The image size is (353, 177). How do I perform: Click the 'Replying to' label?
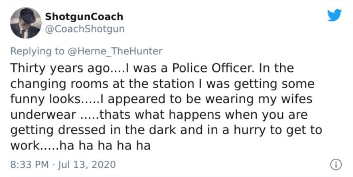(x=37, y=51)
